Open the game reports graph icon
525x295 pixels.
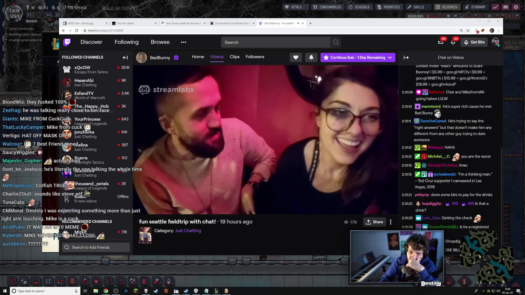pyautogui.click(x=495, y=7)
